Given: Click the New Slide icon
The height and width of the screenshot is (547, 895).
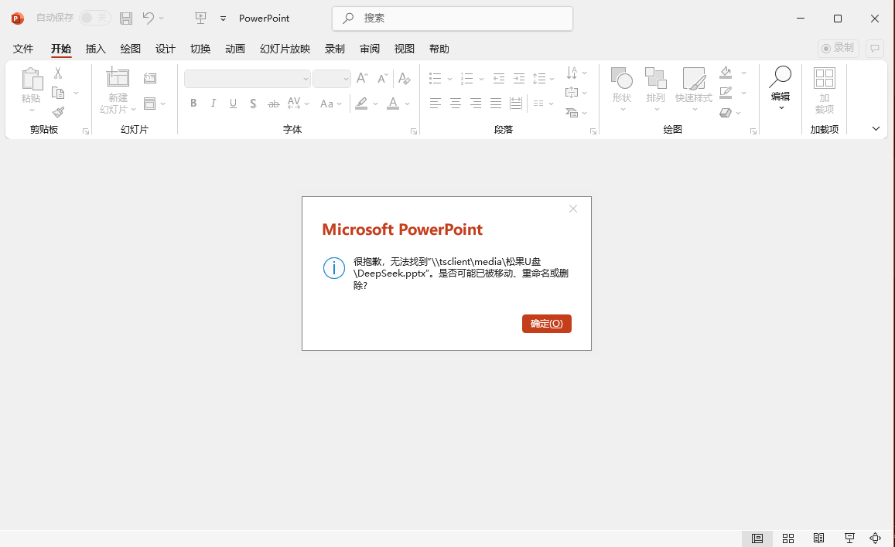Looking at the screenshot, I should click(118, 77).
